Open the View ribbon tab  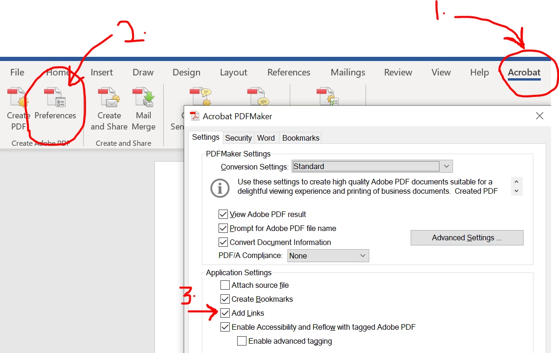point(441,72)
